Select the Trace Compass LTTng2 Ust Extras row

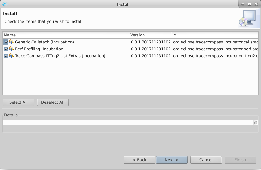click(x=60, y=56)
